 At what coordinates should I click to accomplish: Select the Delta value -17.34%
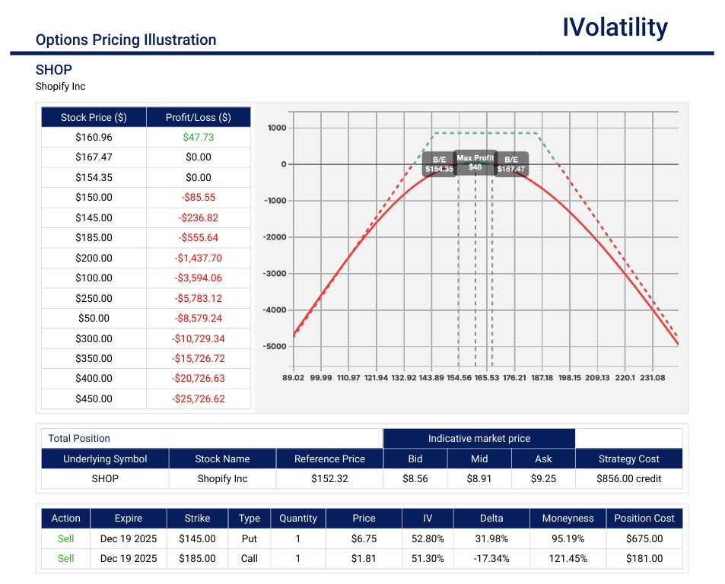point(491,558)
